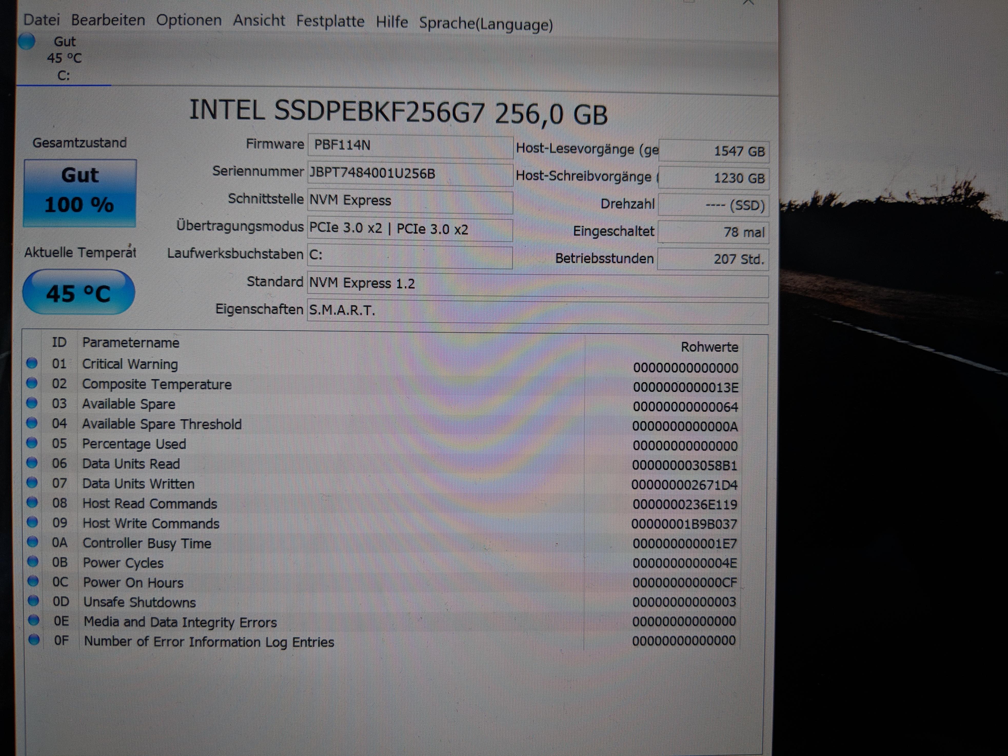Screen dimensions: 1008x756
Task: Click the blue status icon for drive C:
Action: [x=27, y=41]
